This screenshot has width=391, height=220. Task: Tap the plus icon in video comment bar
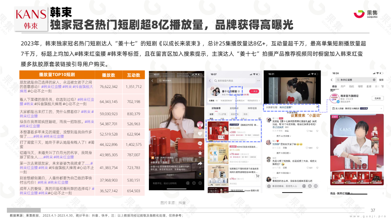click(201, 183)
